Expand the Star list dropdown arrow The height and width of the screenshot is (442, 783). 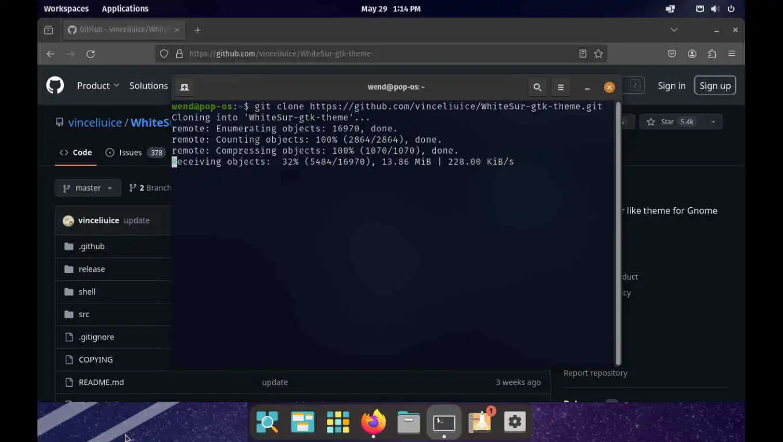(x=713, y=122)
